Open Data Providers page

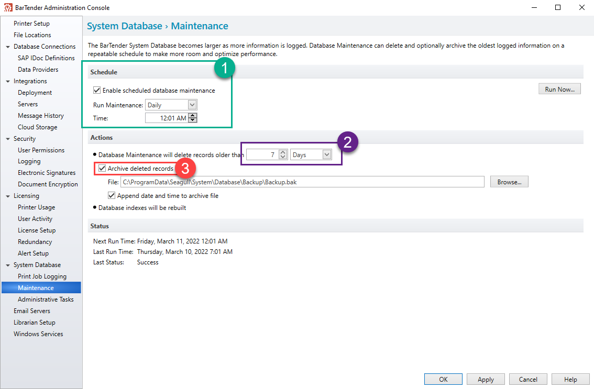[38, 69]
